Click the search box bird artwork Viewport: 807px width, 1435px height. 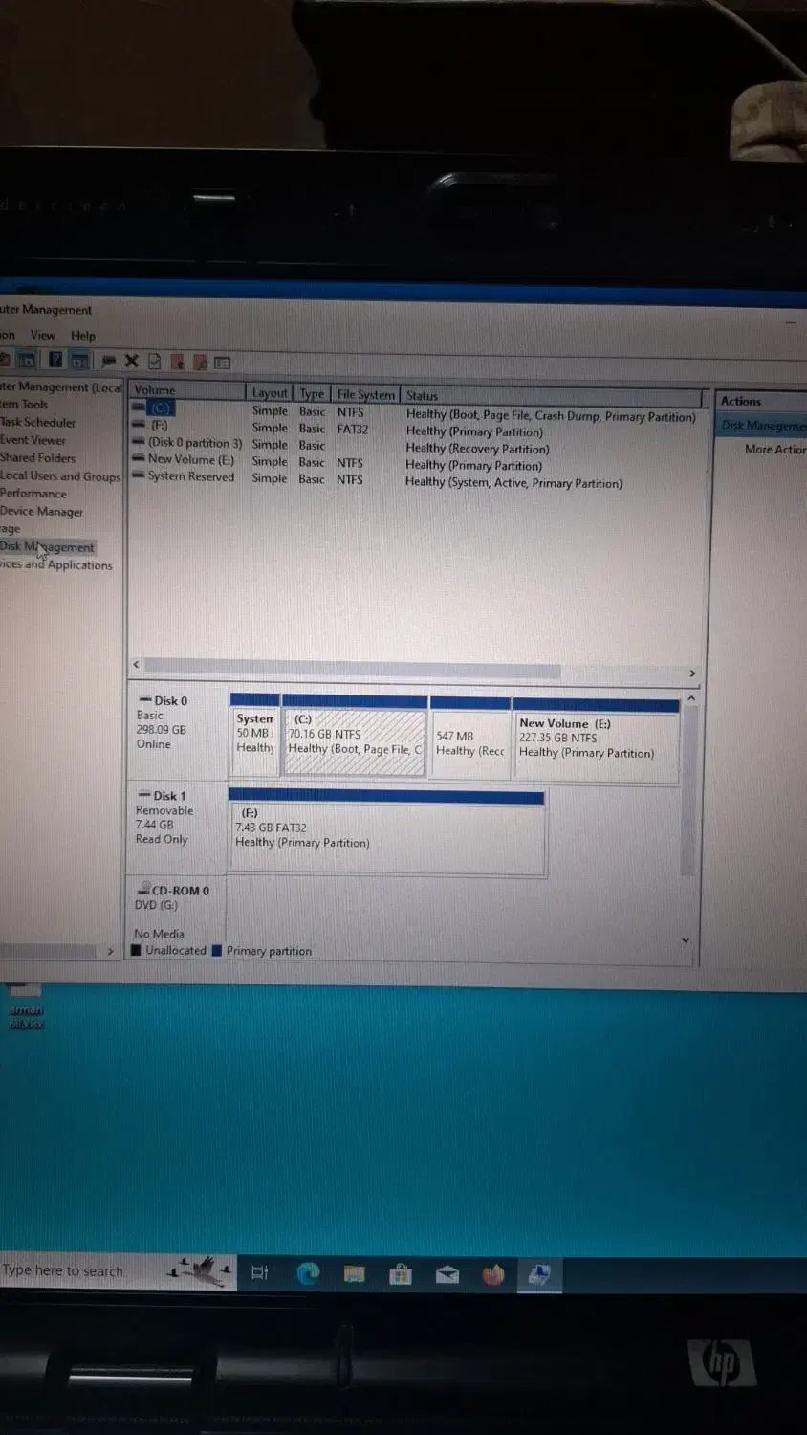click(x=201, y=1270)
